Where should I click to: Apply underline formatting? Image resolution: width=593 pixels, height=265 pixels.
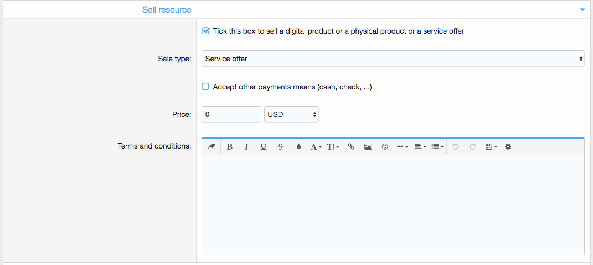tap(264, 147)
